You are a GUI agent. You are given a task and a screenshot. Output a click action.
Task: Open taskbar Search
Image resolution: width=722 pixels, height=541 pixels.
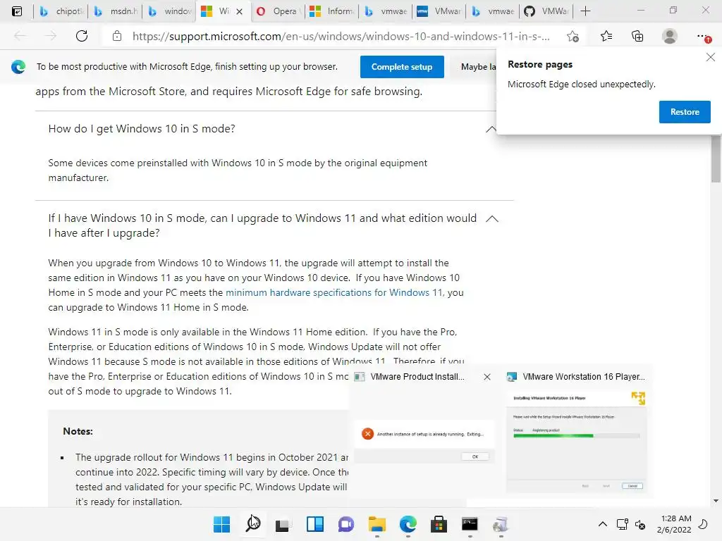[253, 524]
